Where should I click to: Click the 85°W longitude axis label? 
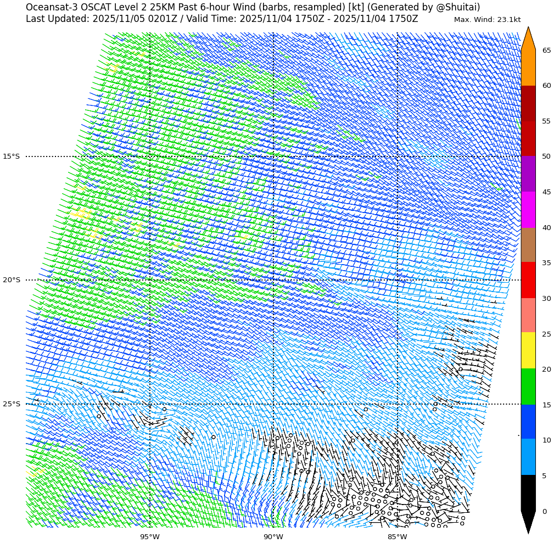pyautogui.click(x=398, y=537)
